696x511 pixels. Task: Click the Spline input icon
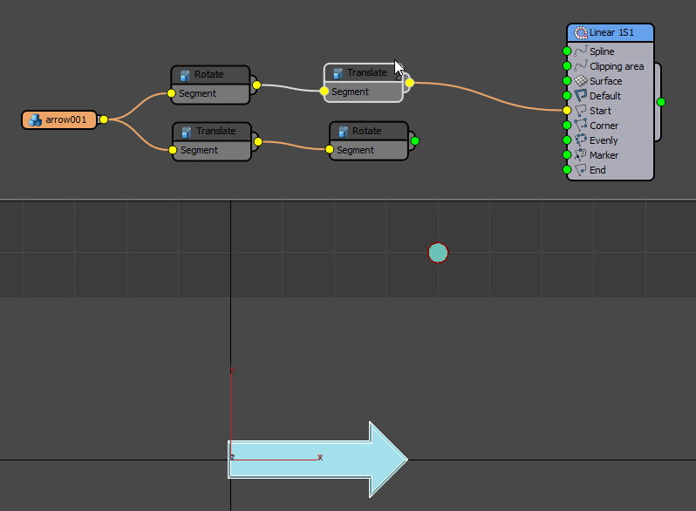[x=581, y=51]
